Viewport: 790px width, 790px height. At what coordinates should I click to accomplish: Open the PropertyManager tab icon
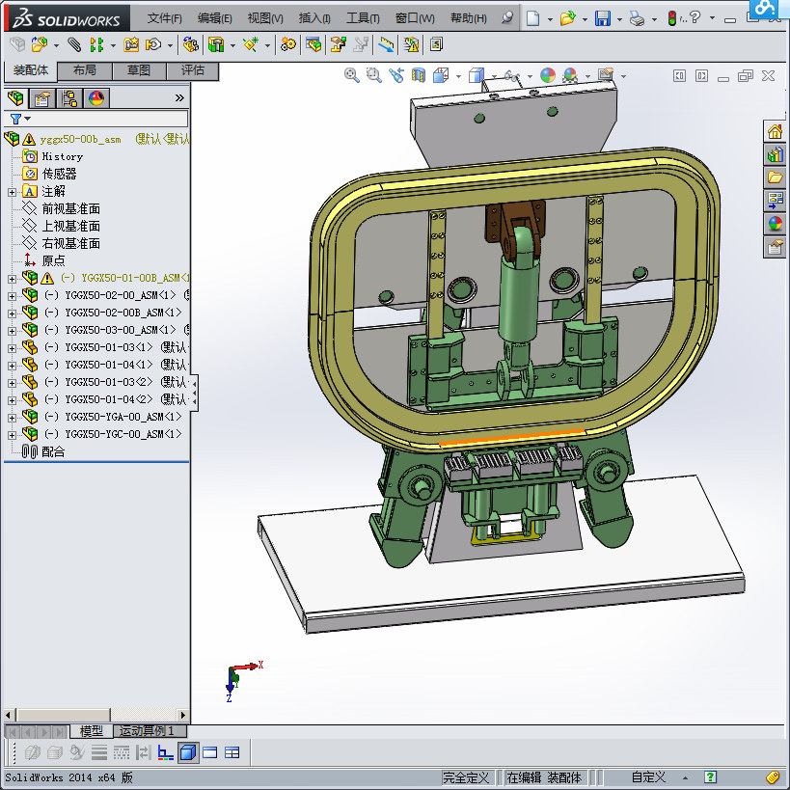tap(42, 98)
